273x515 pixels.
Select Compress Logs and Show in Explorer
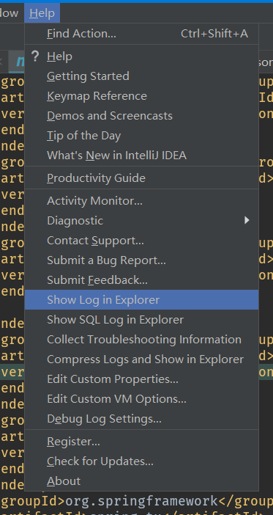point(141,359)
